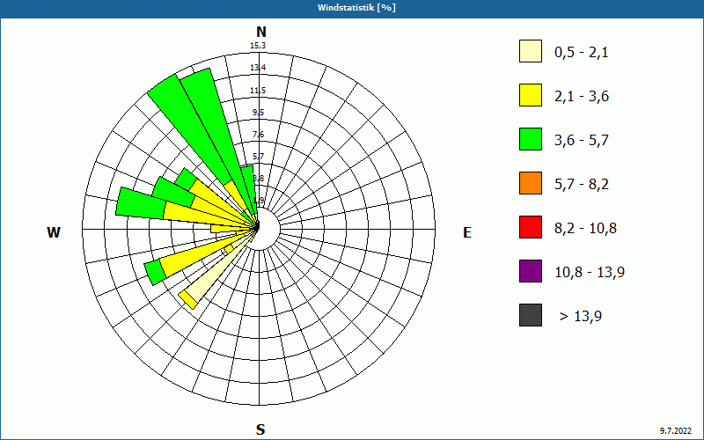Viewport: 704px width, 440px height.
Task: Click the pale yellow 0,5 - 2,1 legend swatch
Action: 531,51
